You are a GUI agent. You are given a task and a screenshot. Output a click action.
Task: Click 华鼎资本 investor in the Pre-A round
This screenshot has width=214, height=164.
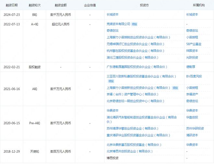click(114, 111)
